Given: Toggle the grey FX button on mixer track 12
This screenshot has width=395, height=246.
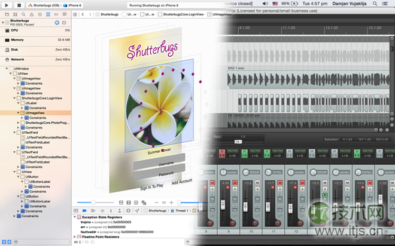Looking at the screenshot, I should [x=290, y=153].
